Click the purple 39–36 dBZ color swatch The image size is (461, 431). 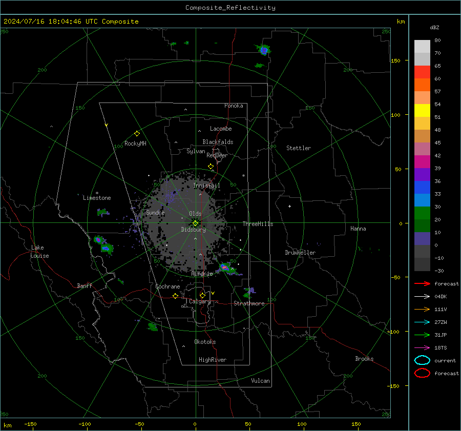click(422, 175)
